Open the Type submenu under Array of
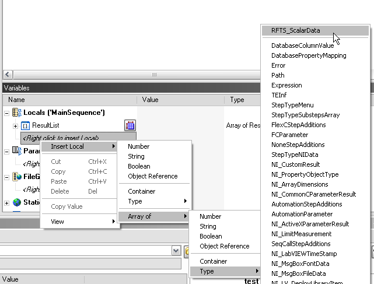 pyautogui.click(x=225, y=271)
